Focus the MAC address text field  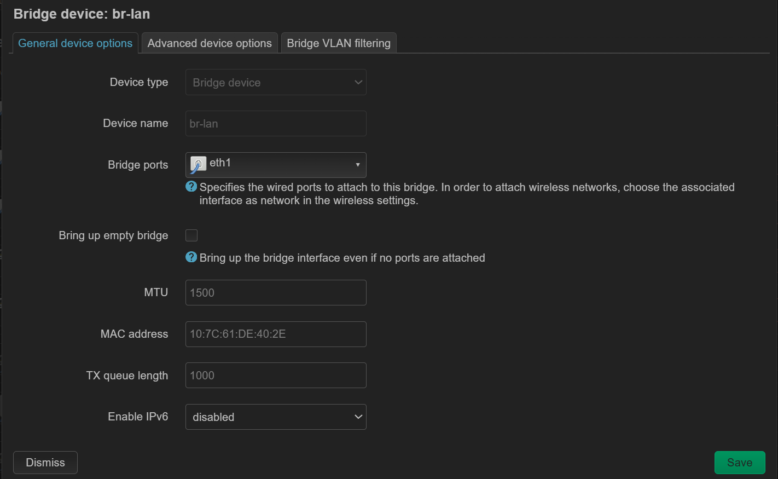(x=276, y=334)
